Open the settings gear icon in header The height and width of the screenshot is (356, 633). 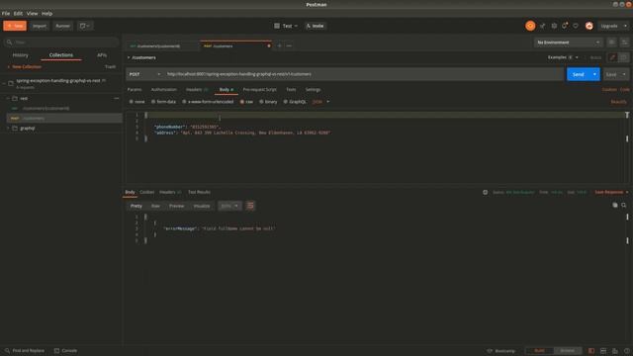click(554, 26)
